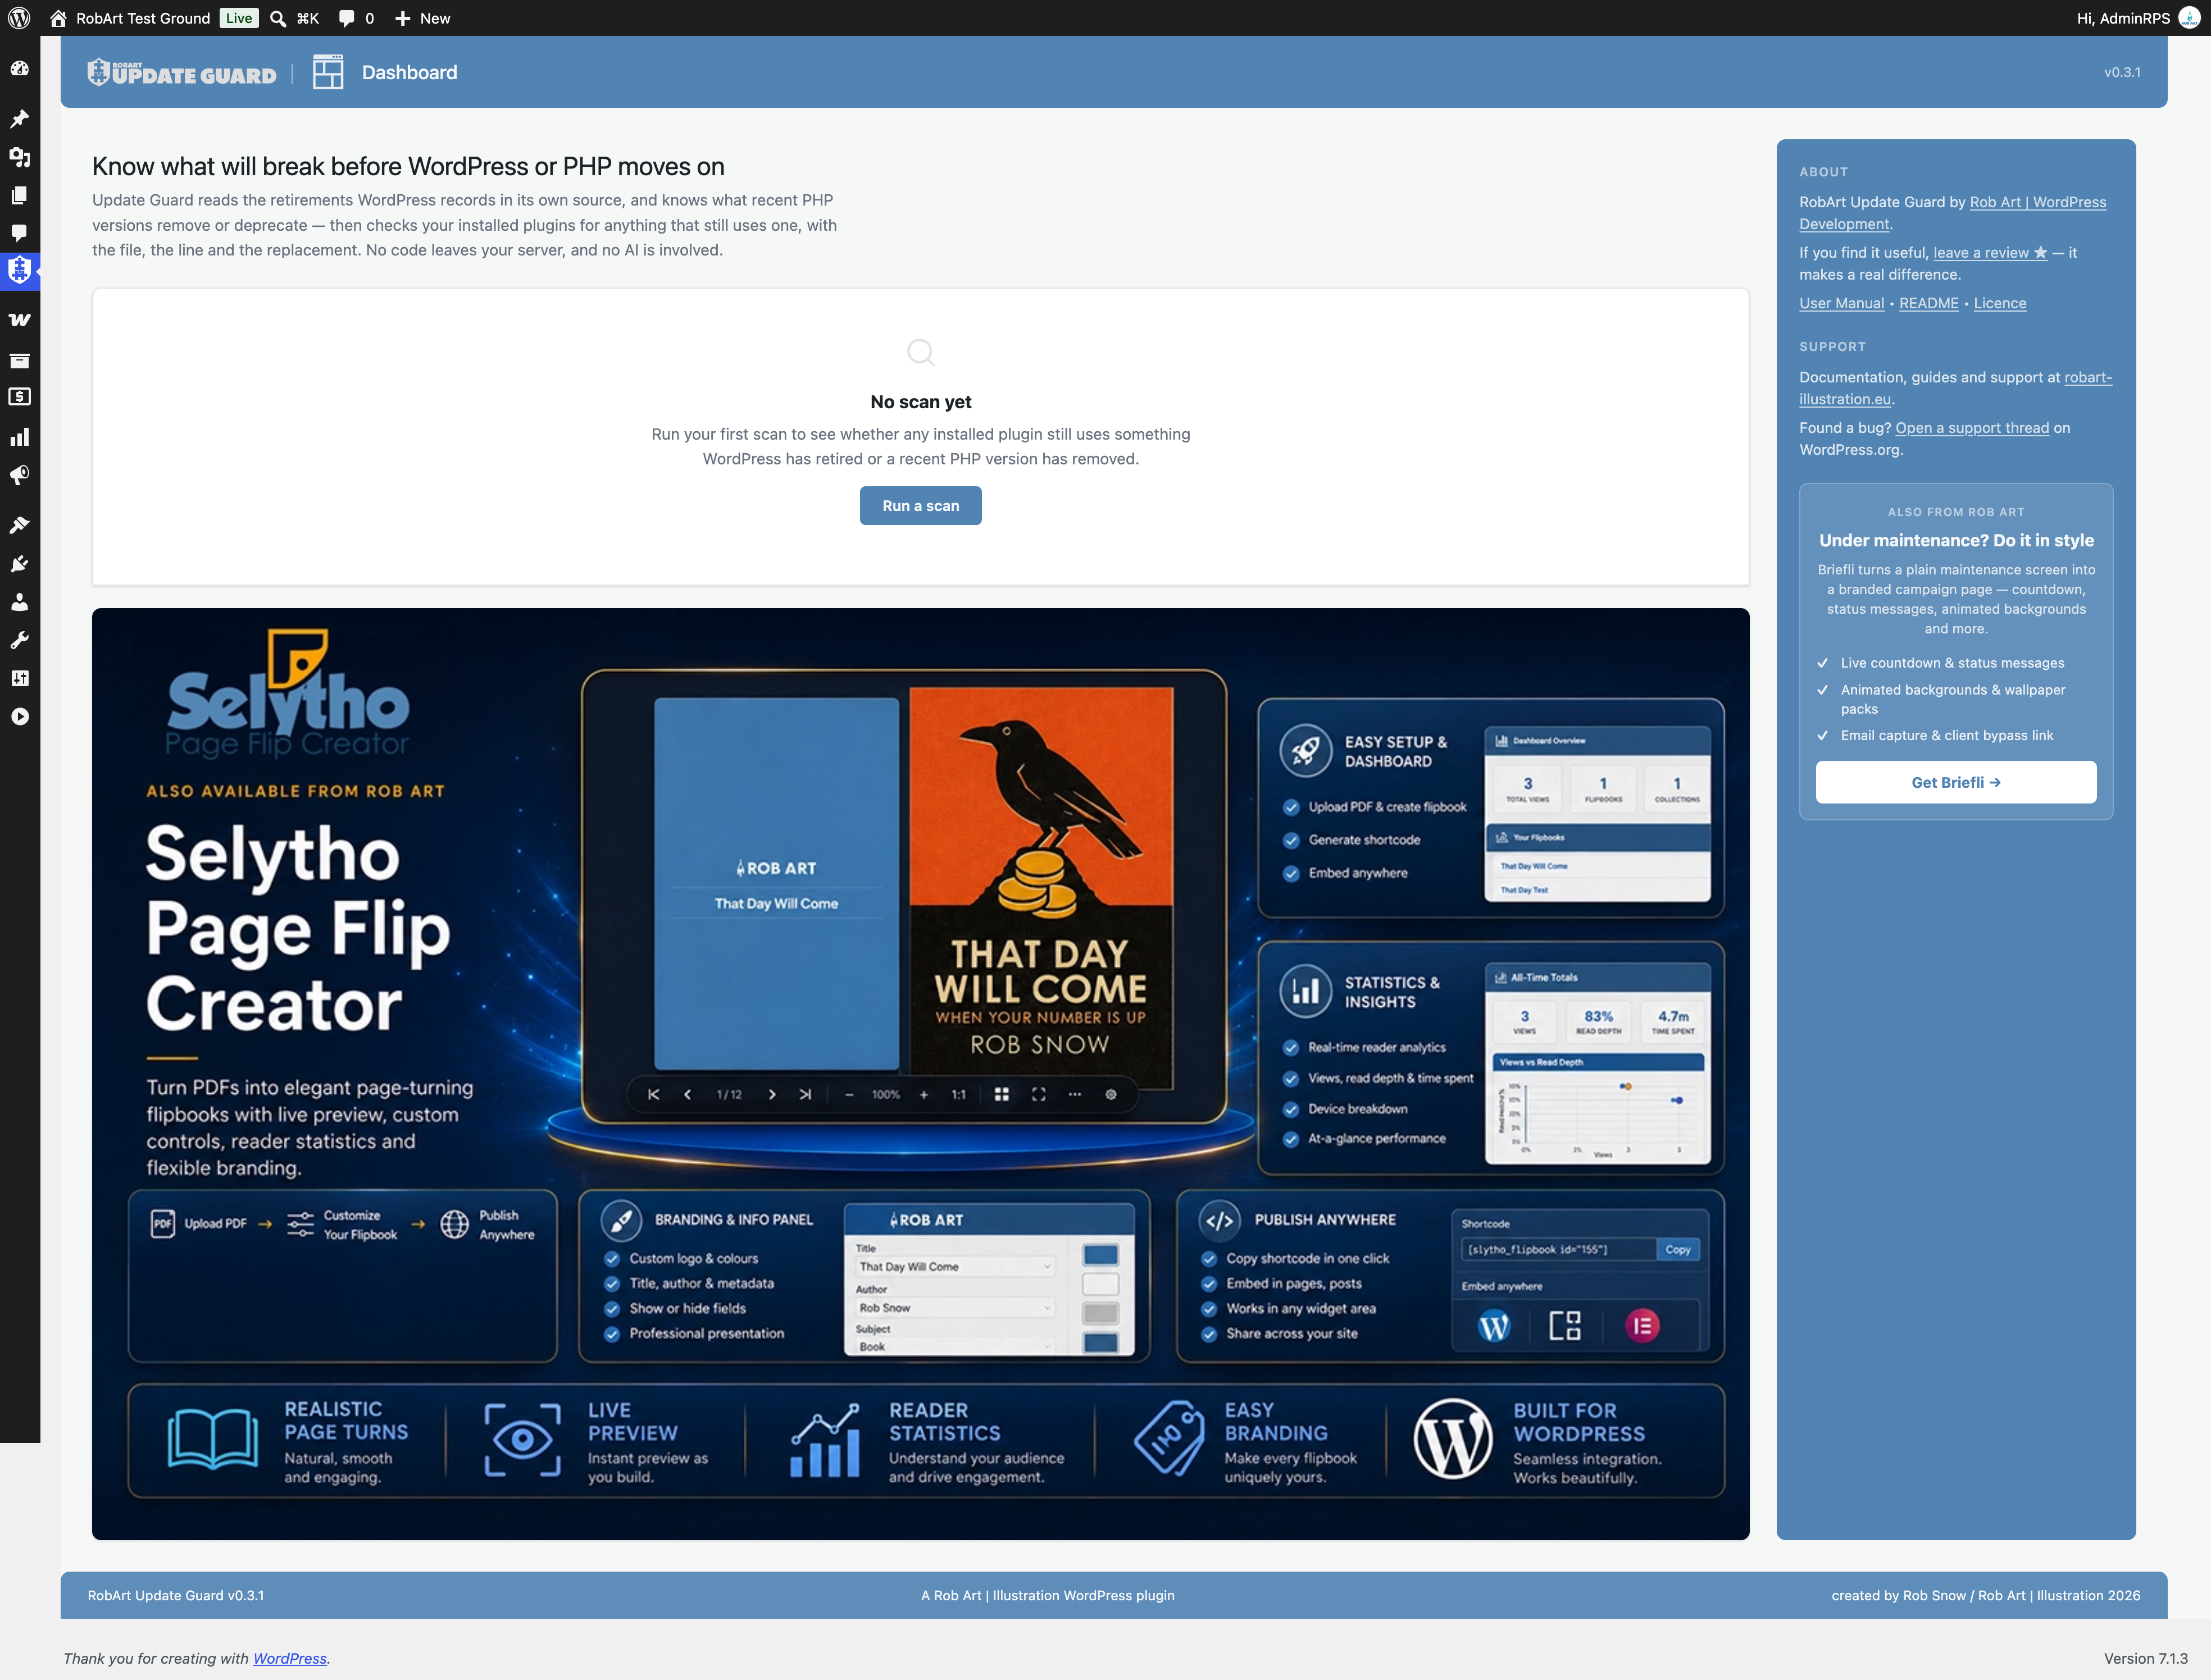The width and height of the screenshot is (2211, 1680).
Task: Click the leave a review link
Action: point(1990,253)
